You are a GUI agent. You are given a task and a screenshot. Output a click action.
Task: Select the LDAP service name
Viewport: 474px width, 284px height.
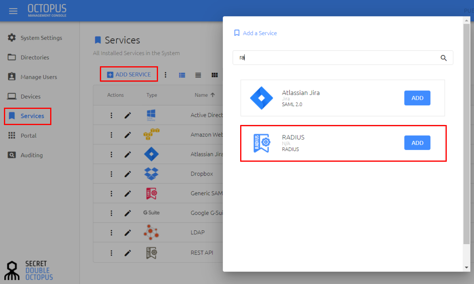(x=198, y=232)
